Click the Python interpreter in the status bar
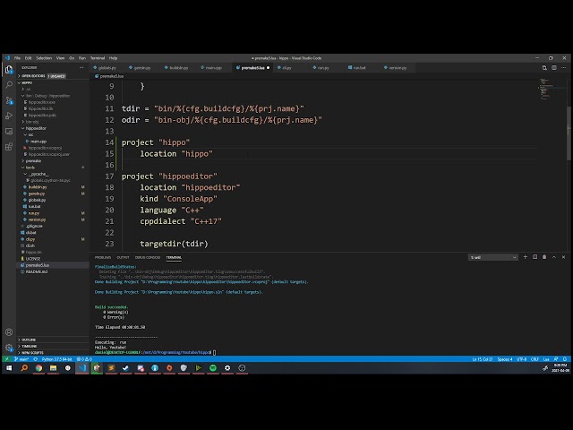 point(56,359)
